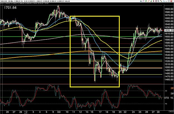Select the orange pencil drawing tool
This screenshot has height=114, width=174.
[148, 1]
